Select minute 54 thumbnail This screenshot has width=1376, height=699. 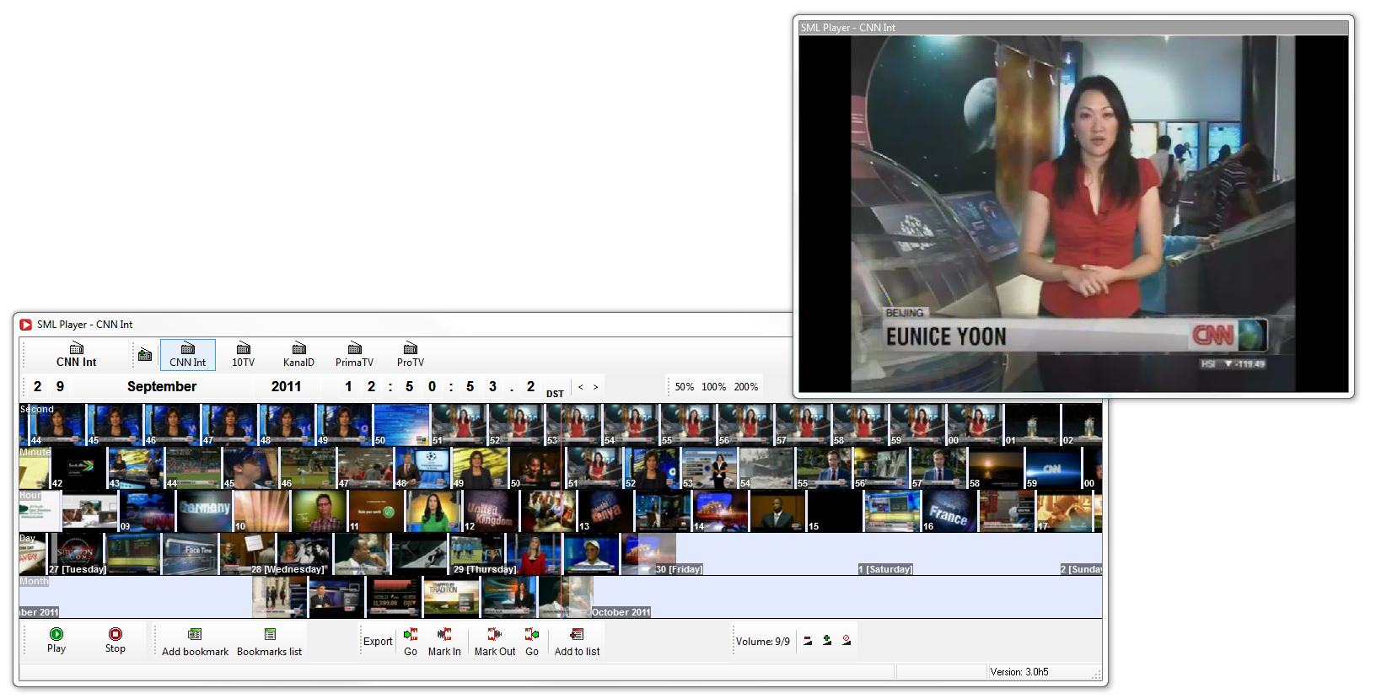point(767,467)
